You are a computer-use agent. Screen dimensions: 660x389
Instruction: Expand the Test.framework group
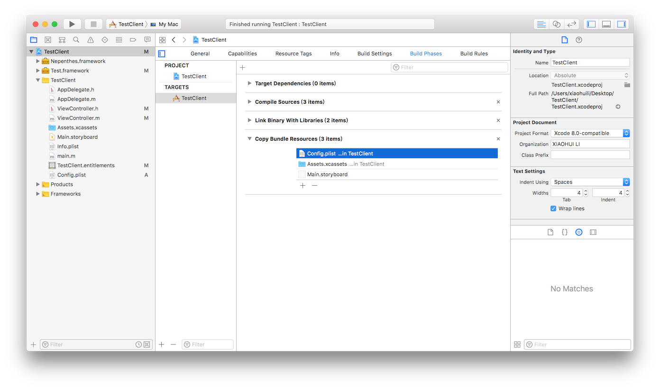click(x=38, y=71)
